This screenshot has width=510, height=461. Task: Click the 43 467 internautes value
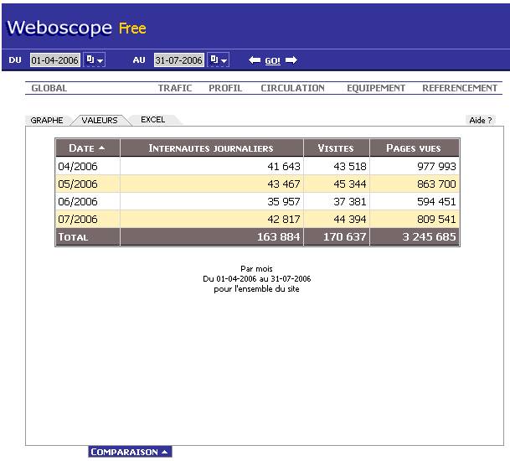click(x=284, y=184)
